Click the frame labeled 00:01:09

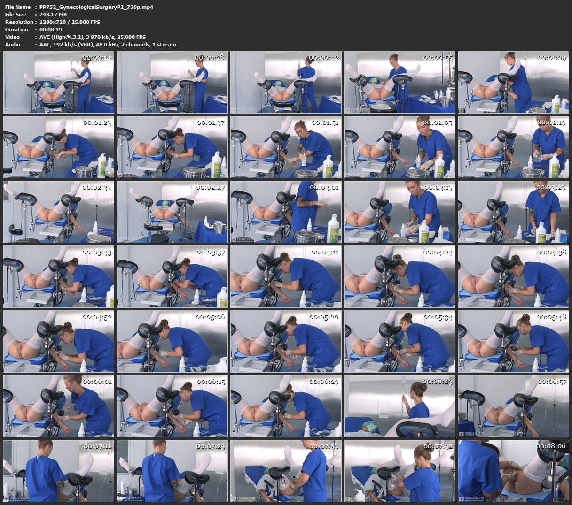[513, 83]
